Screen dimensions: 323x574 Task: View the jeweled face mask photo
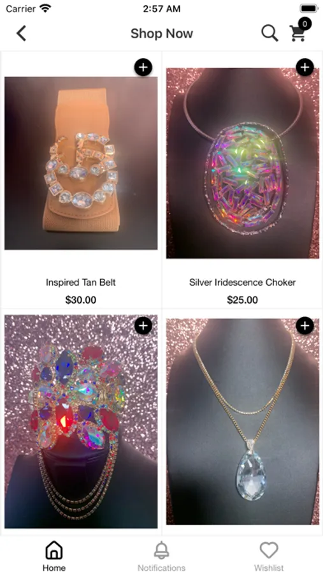tap(81, 422)
